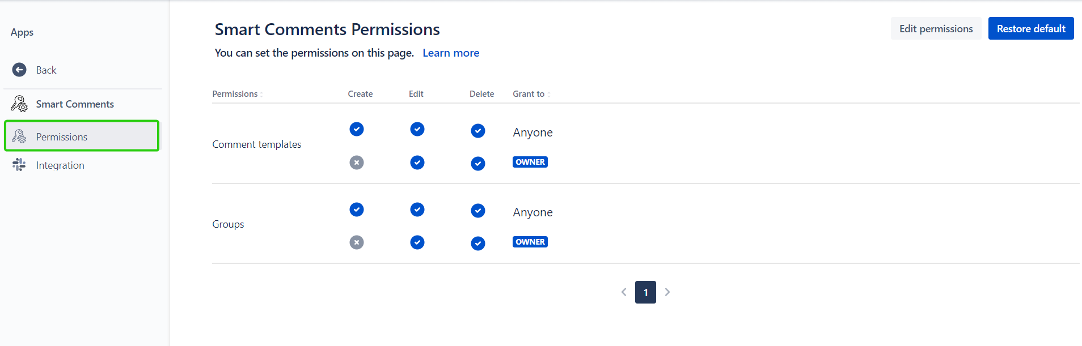Go to next page chevron
This screenshot has height=346, width=1082.
[x=667, y=292]
